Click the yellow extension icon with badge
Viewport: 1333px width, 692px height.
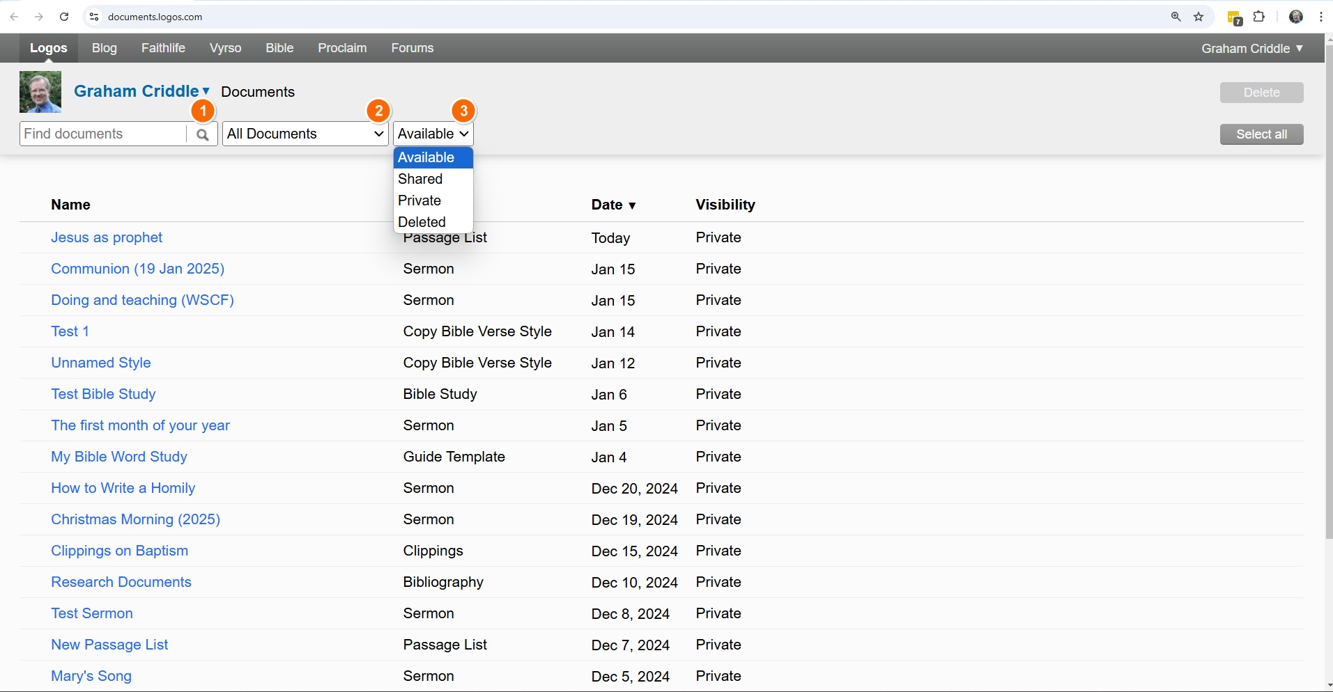(x=1235, y=18)
